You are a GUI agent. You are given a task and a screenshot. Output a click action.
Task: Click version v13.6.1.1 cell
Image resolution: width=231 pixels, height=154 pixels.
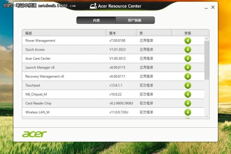point(116,85)
